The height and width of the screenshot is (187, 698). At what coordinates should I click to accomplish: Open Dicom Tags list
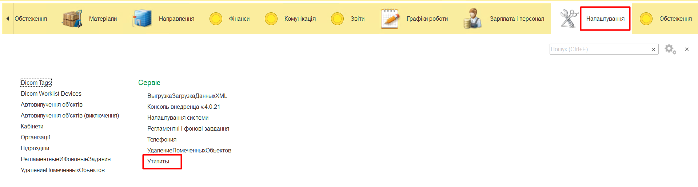click(36, 83)
